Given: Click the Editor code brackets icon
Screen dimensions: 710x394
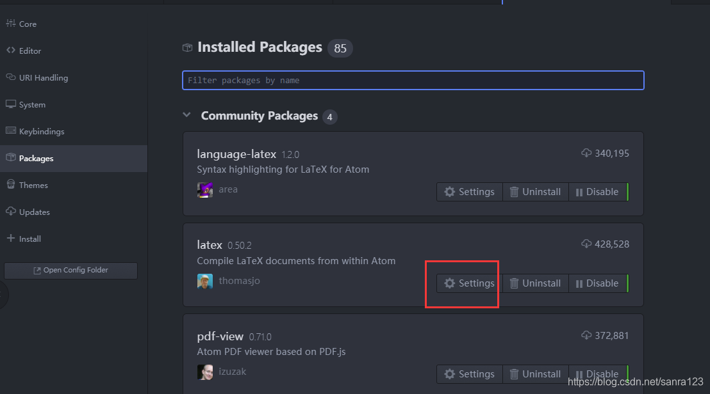Looking at the screenshot, I should 11,50.
